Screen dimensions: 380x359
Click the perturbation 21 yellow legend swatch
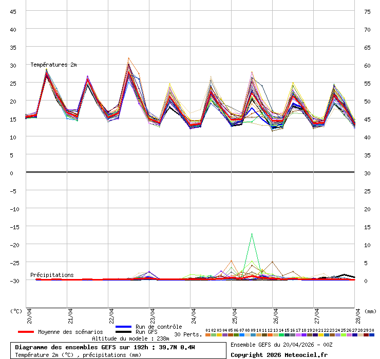[321, 335]
